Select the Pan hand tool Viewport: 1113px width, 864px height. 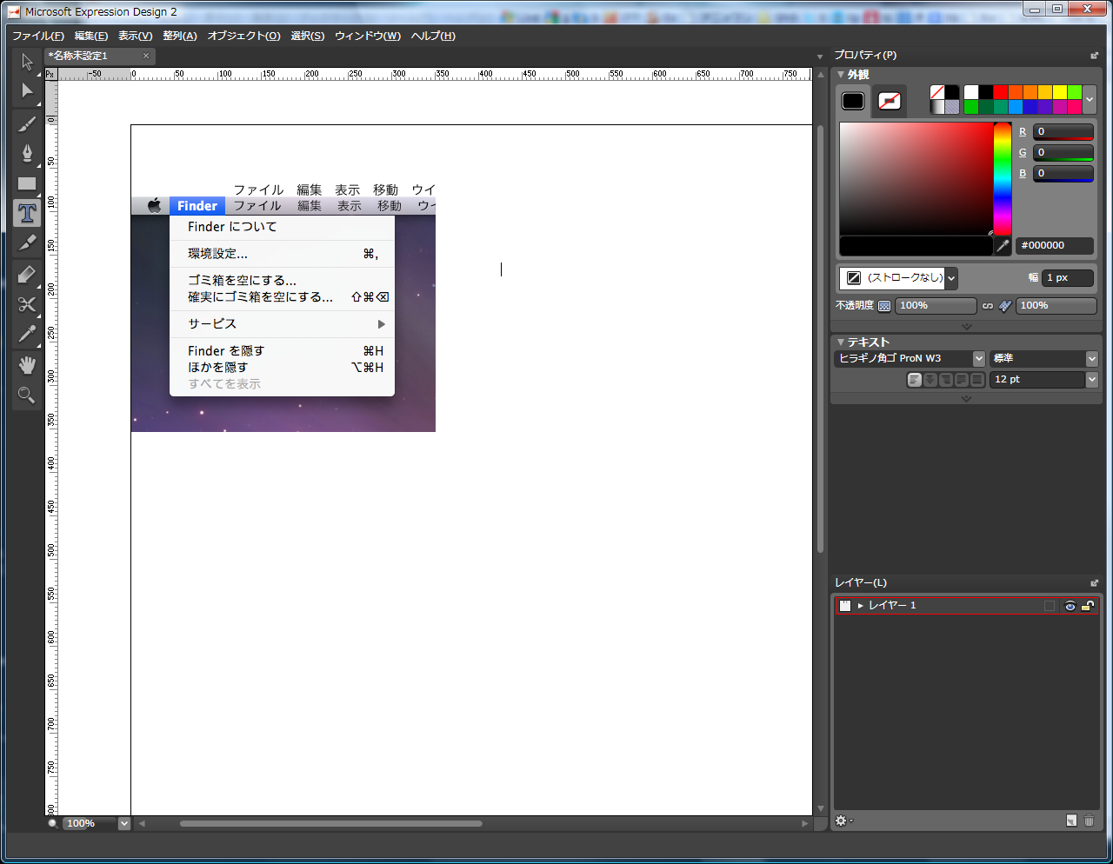click(x=27, y=365)
